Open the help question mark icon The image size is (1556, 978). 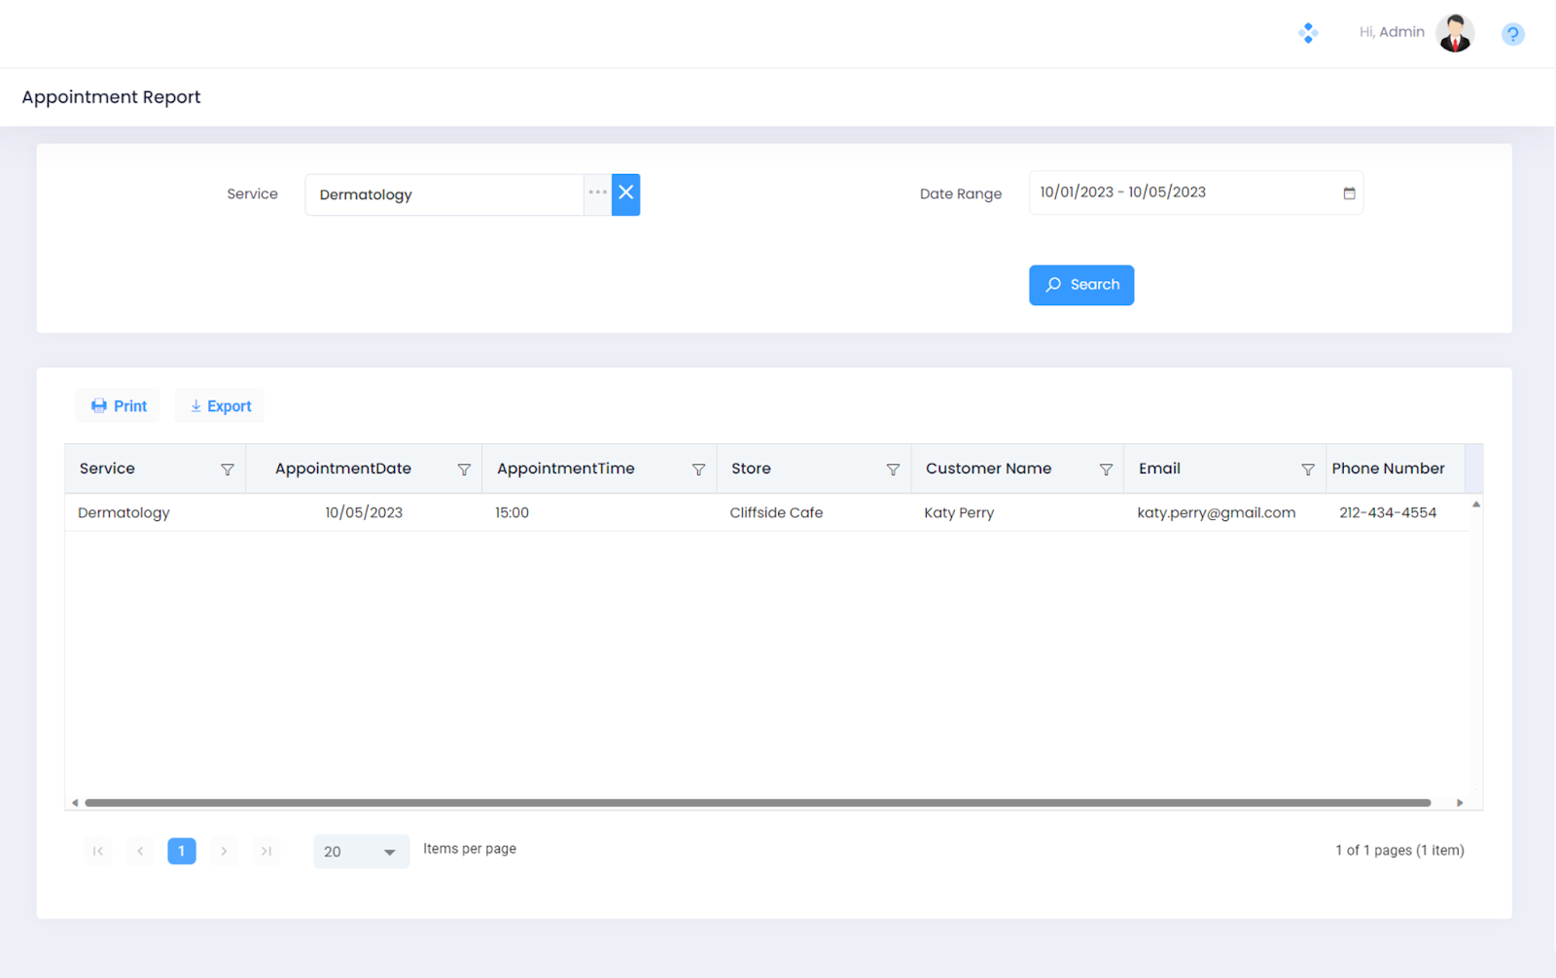pyautogui.click(x=1512, y=34)
